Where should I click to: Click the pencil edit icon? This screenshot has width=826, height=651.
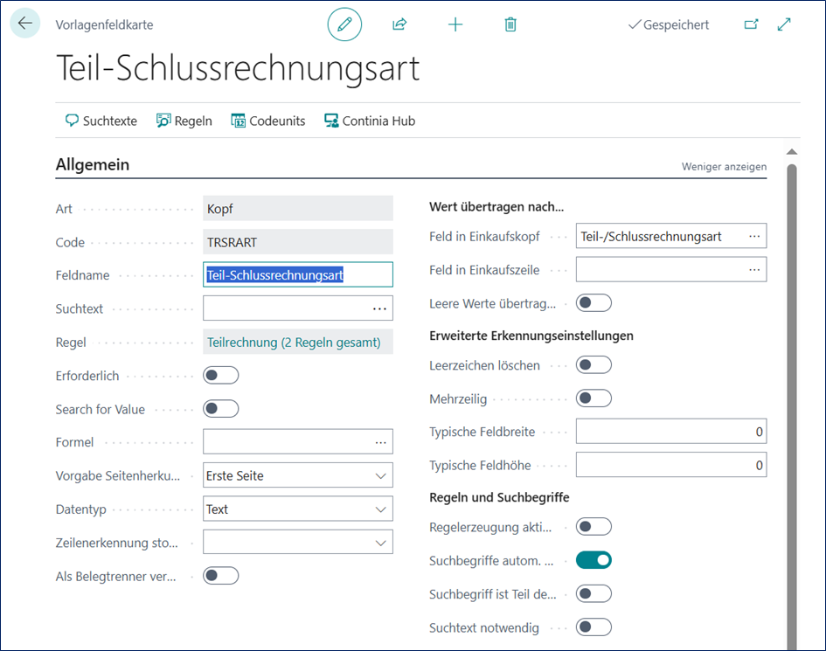pos(344,24)
